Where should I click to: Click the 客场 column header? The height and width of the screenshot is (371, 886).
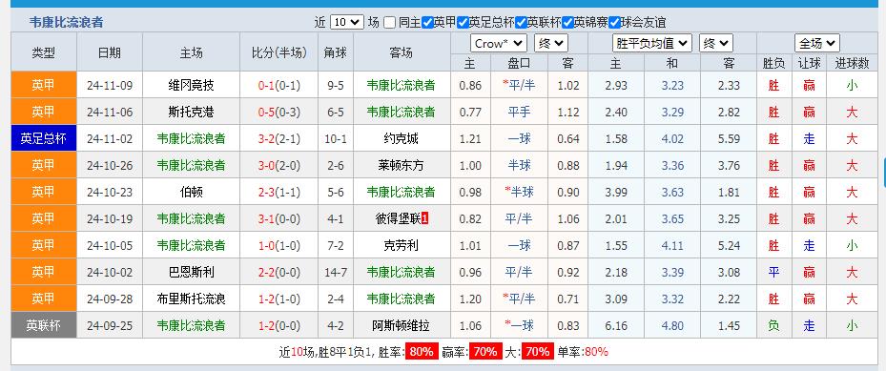coord(402,52)
